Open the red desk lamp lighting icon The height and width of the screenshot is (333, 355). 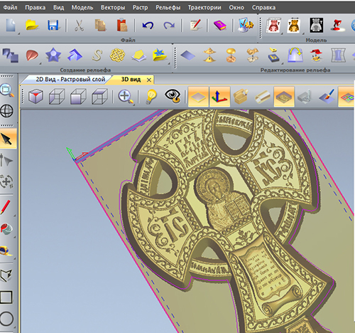(337, 25)
